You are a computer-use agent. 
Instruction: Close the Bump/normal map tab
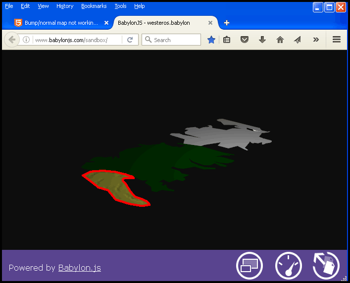click(106, 23)
